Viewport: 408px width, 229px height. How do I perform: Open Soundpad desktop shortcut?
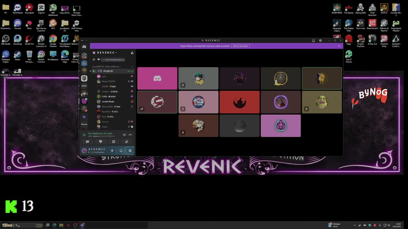click(x=29, y=9)
